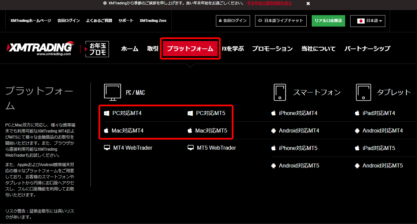Viewport: 417px width, 224px height.
Task: Click Apple icon beside iPhone対応MT5
Action: (274, 148)
